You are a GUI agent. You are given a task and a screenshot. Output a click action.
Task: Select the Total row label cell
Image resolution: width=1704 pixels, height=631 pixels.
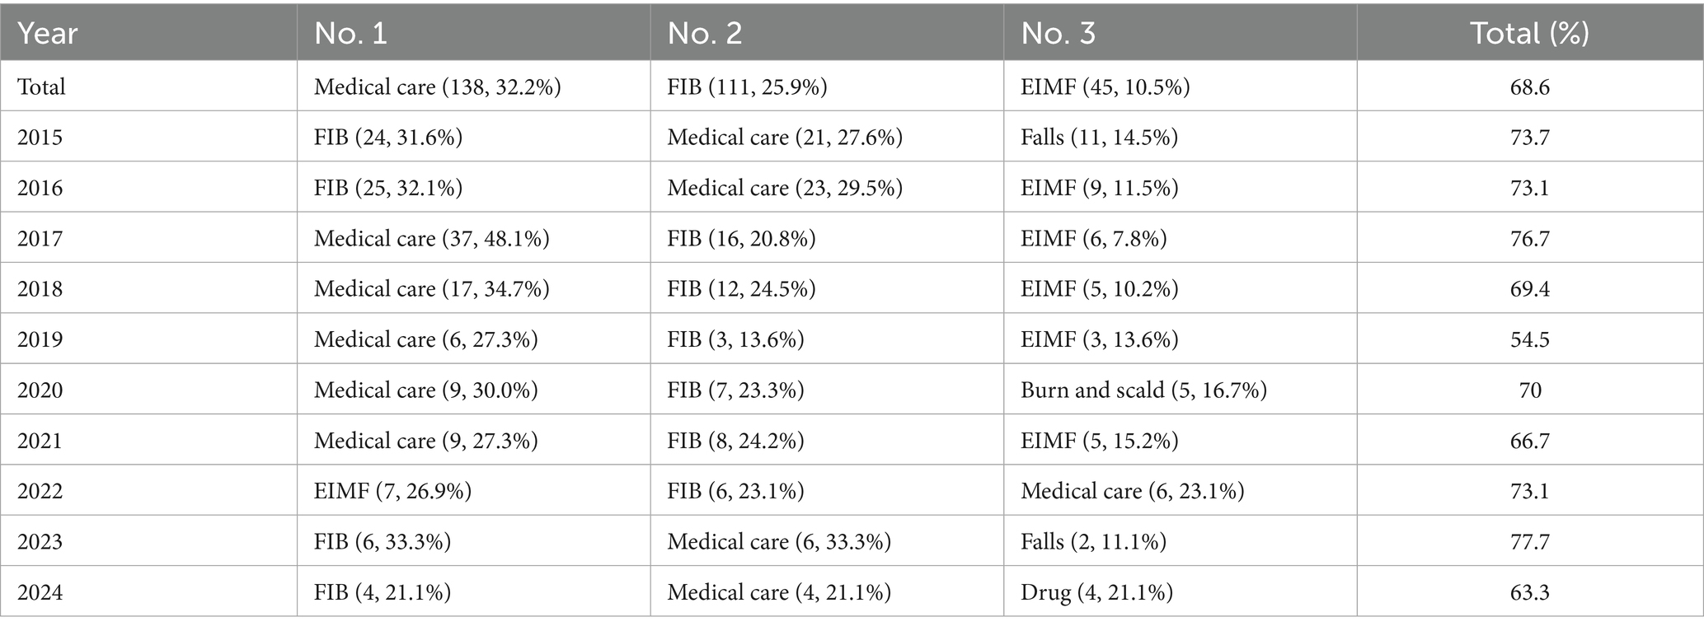(41, 86)
